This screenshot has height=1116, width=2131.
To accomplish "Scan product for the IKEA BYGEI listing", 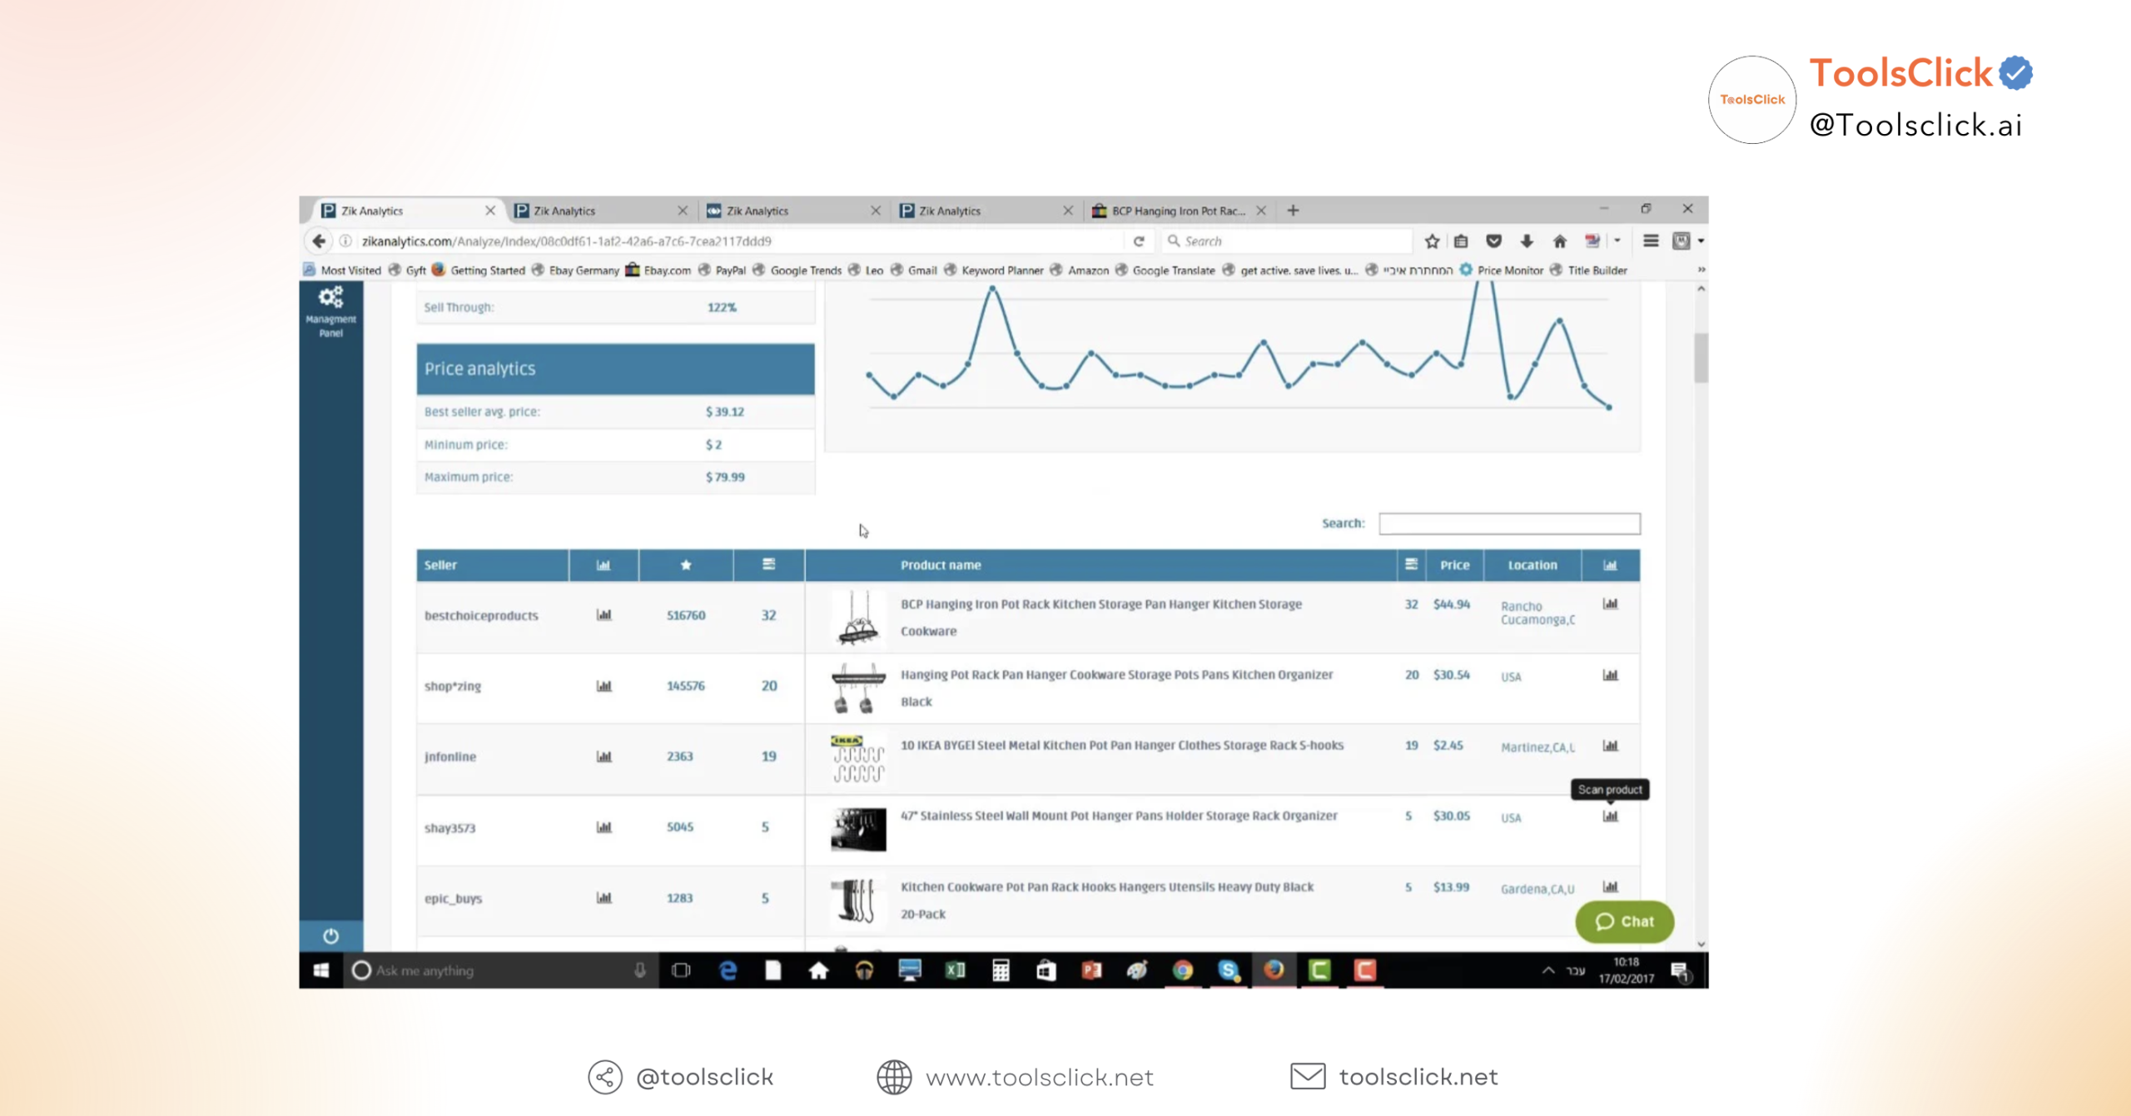I will [1610, 746].
